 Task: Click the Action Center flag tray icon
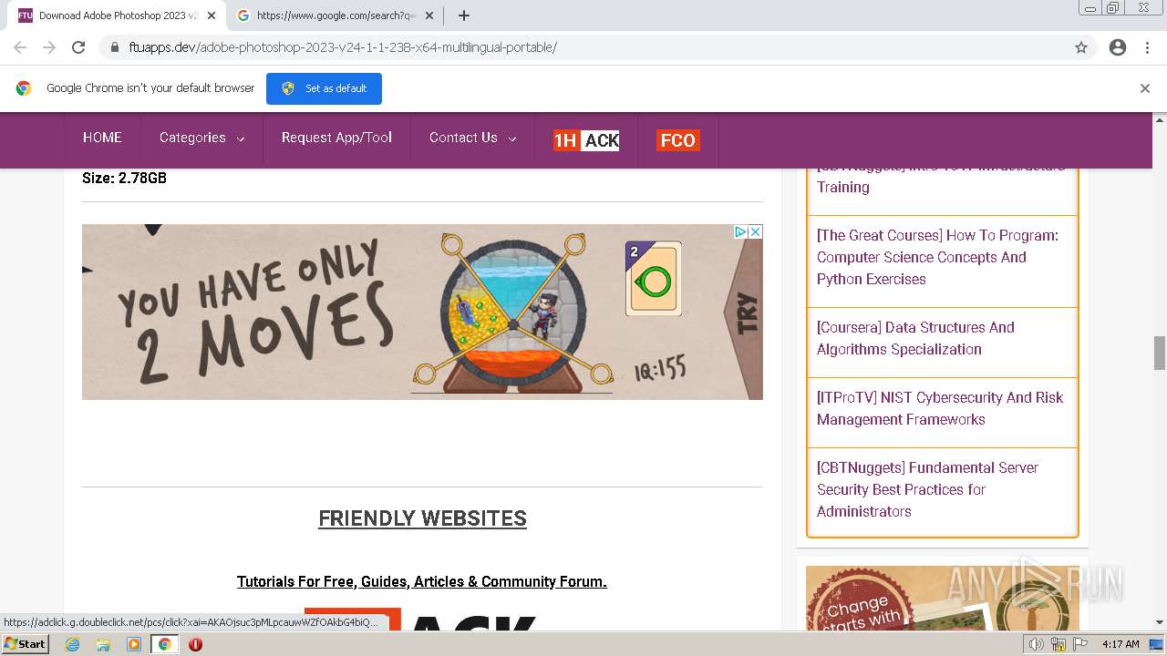point(1080,644)
